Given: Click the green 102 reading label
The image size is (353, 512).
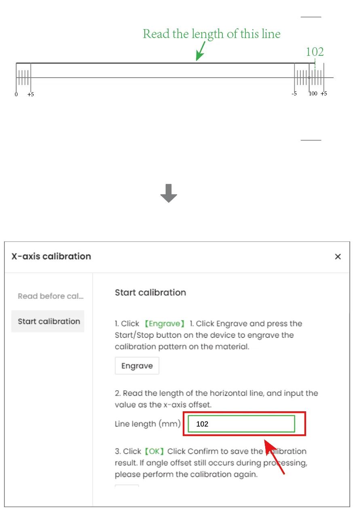Looking at the screenshot, I should coord(315,52).
